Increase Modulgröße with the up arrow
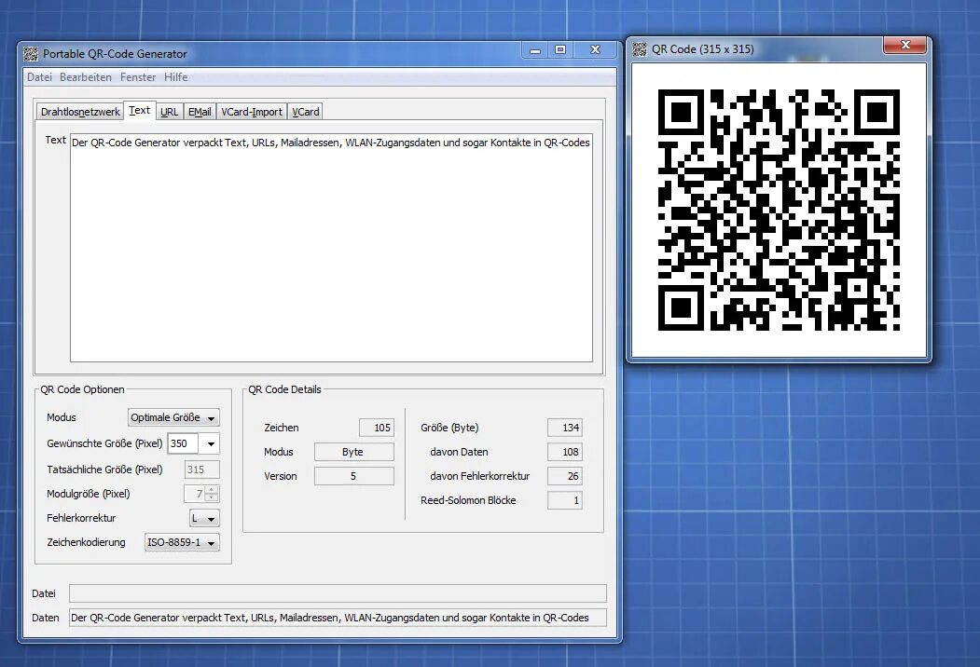 click(212, 490)
